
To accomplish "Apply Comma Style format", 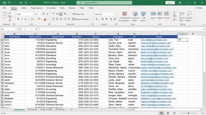I will pyautogui.click(x=106, y=19).
